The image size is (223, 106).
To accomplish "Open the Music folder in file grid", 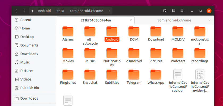I will coord(90,56).
